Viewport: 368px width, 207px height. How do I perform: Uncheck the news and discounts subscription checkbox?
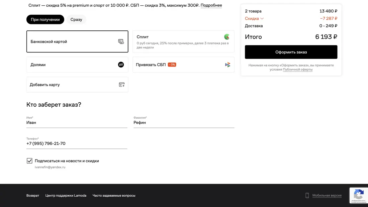29,161
